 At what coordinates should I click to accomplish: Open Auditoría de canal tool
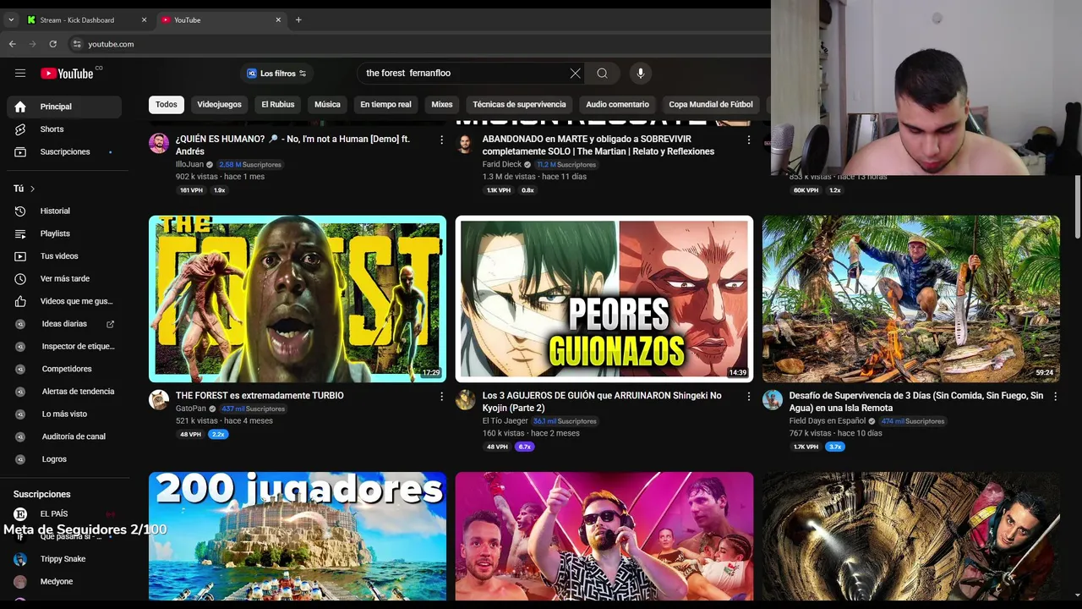[x=64, y=436]
